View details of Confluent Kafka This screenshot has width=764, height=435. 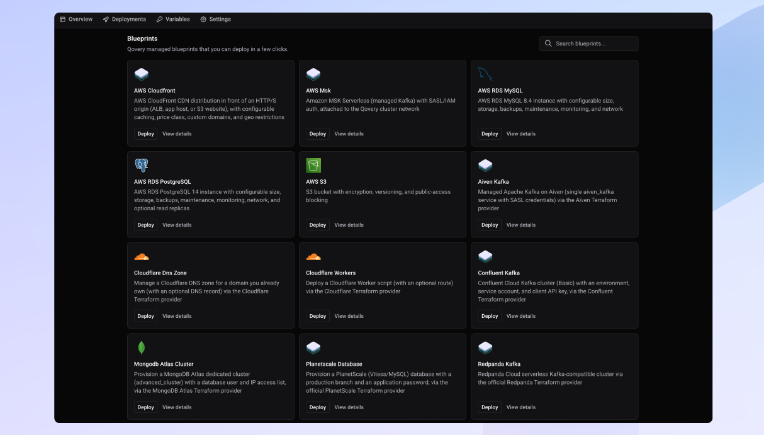(x=521, y=316)
